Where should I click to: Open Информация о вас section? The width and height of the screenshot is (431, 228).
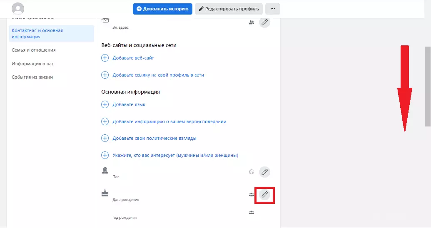33,64
